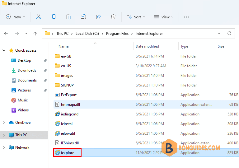Select the hmmapi.dll file icon
239x168 pixels.
[x=57, y=104]
